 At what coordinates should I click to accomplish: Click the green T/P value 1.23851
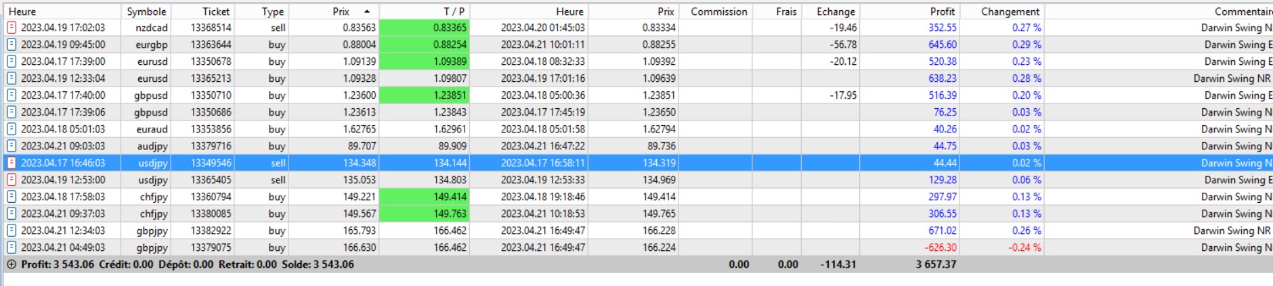point(424,95)
